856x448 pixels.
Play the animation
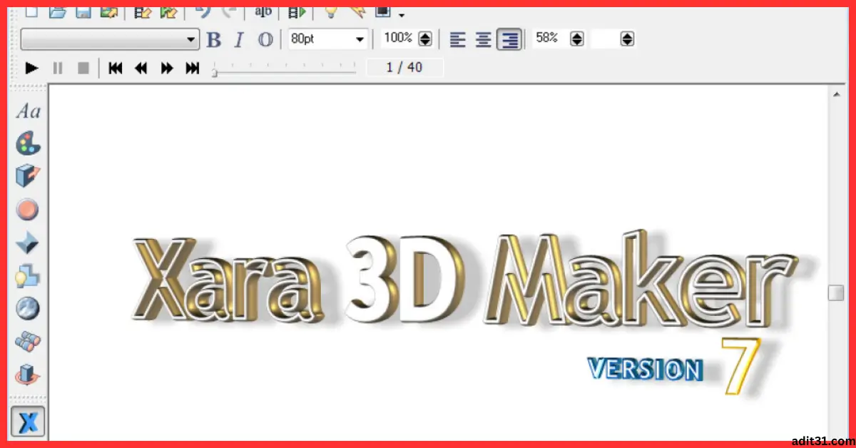pos(31,68)
